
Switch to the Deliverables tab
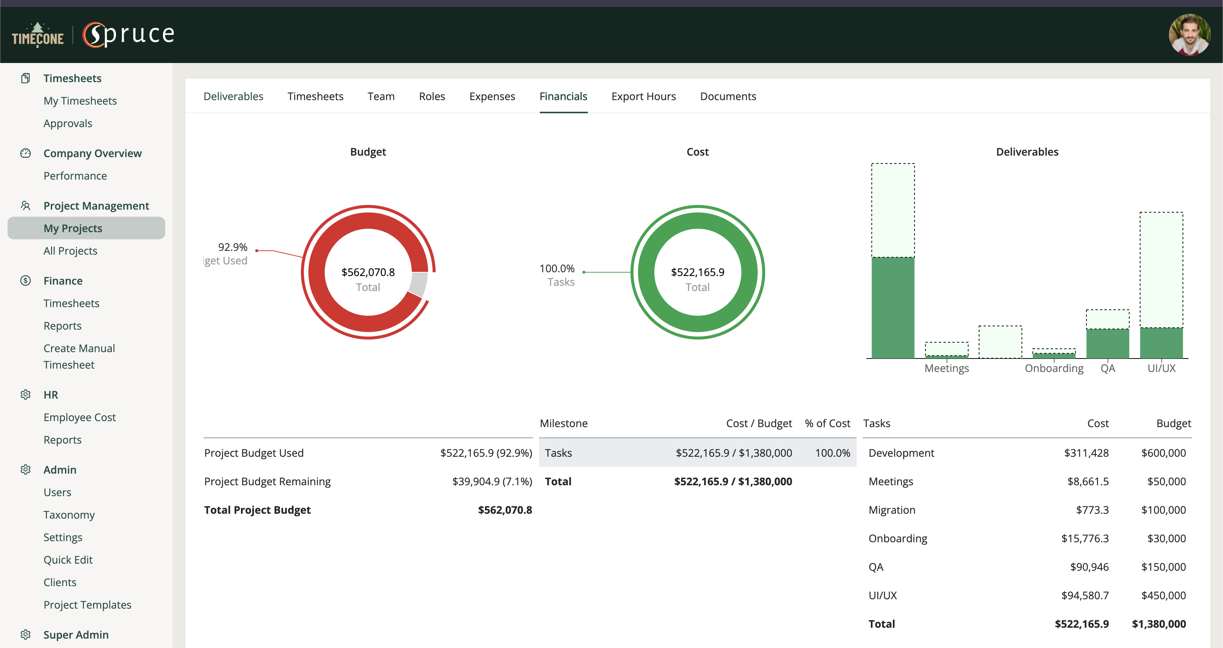click(233, 96)
